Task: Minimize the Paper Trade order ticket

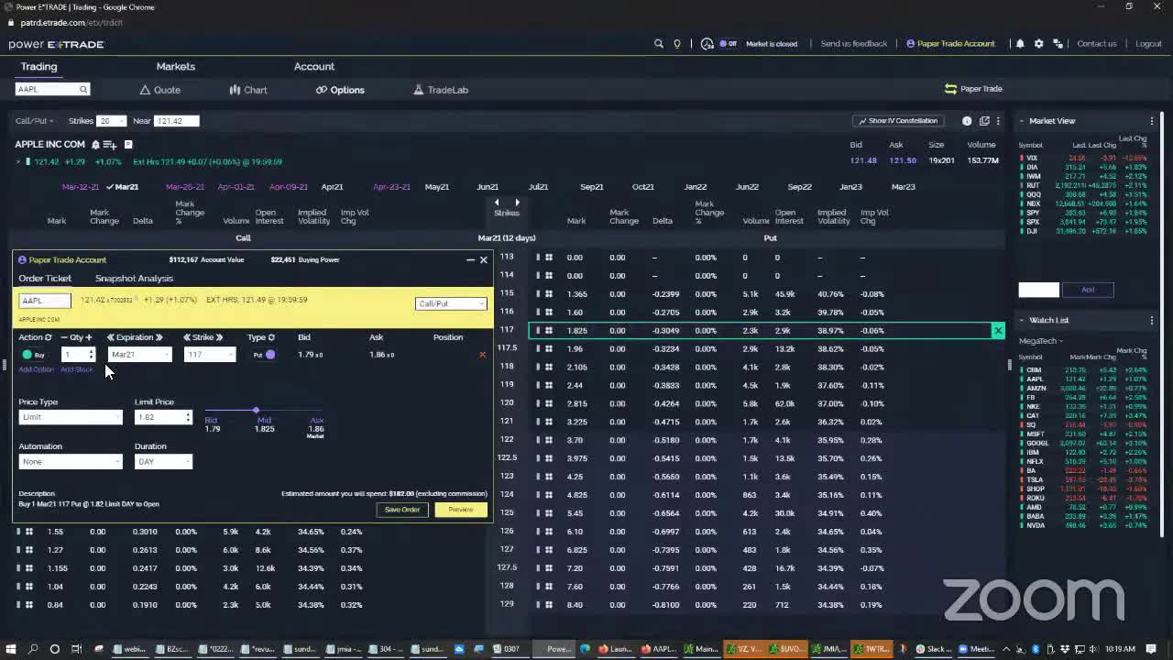Action: (x=470, y=260)
